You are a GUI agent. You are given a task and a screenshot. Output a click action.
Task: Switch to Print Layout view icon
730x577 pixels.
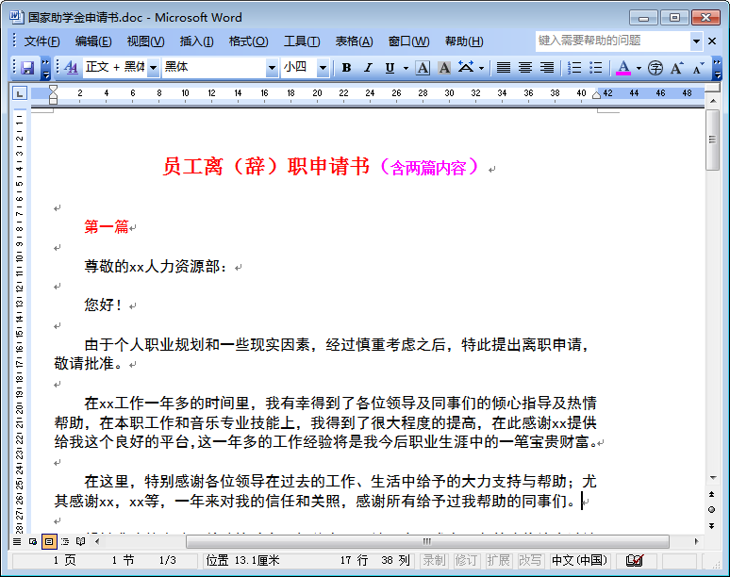pyautogui.click(x=49, y=541)
